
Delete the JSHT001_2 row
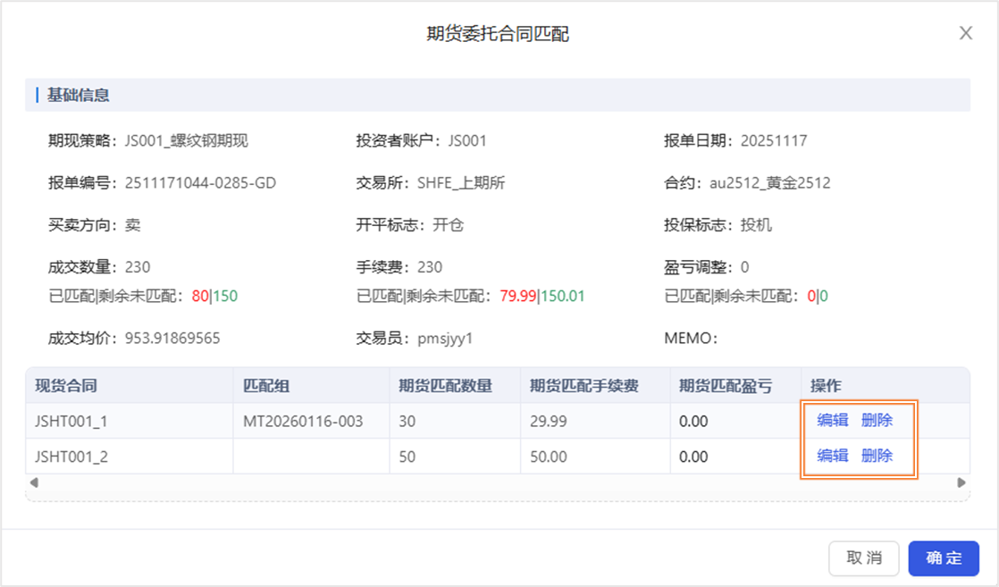(877, 456)
